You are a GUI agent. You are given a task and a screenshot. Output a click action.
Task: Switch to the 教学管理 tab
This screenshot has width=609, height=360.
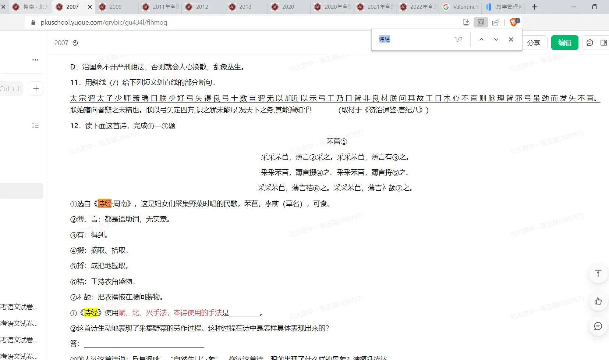508,7
